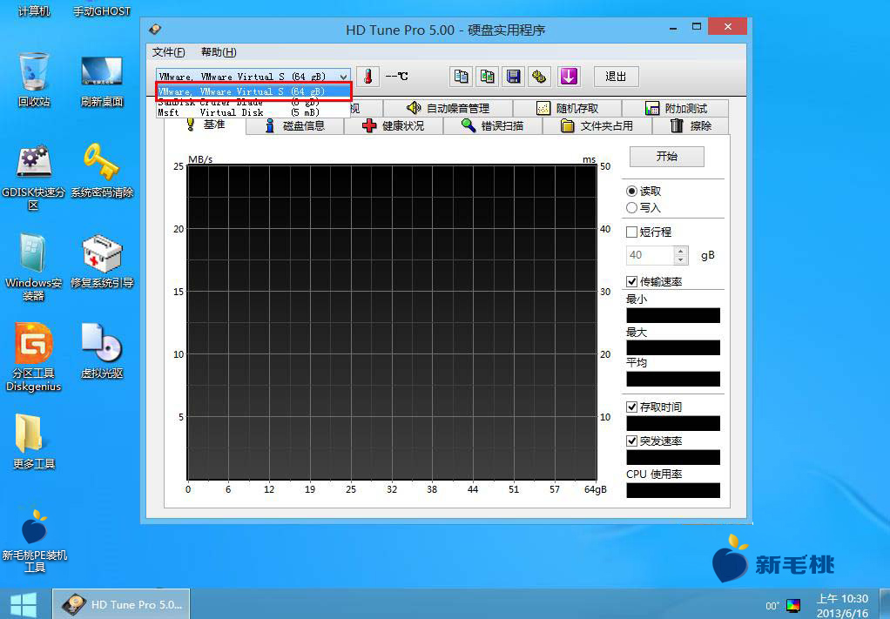Click the HD Tune Pro taskbar button
890x619 pixels.
(x=121, y=604)
